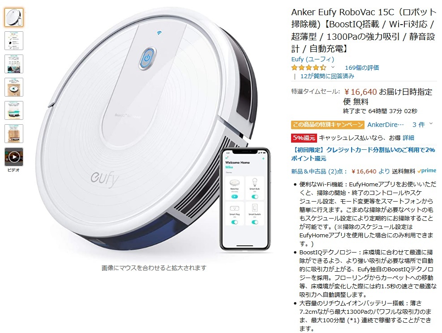This screenshot has height=333, width=442.
Task: Select the first product image thumbnail
Action: 14,17
